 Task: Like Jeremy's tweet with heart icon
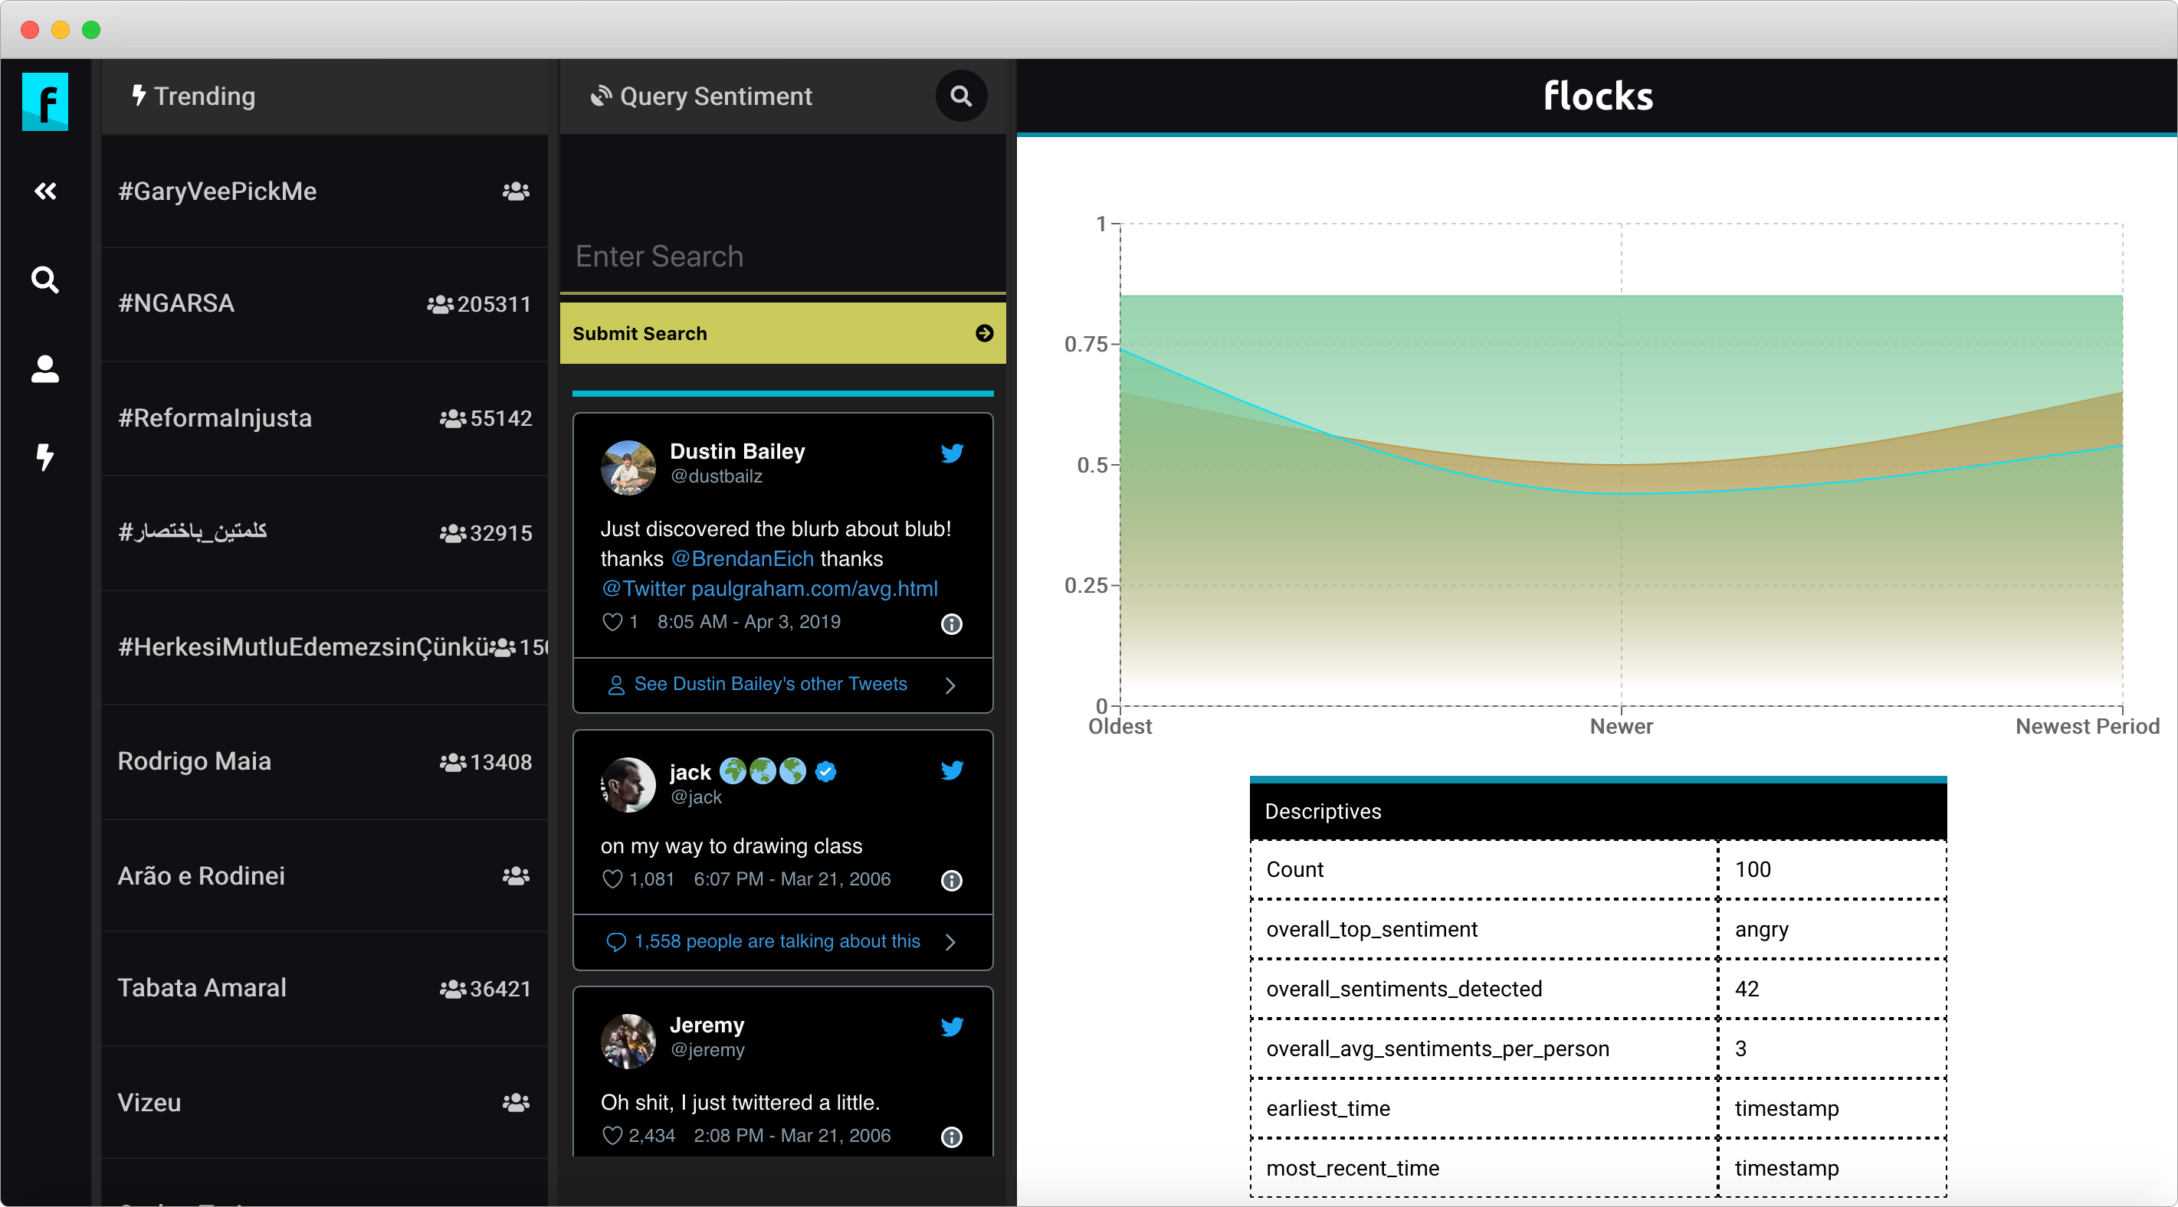[x=612, y=1136]
